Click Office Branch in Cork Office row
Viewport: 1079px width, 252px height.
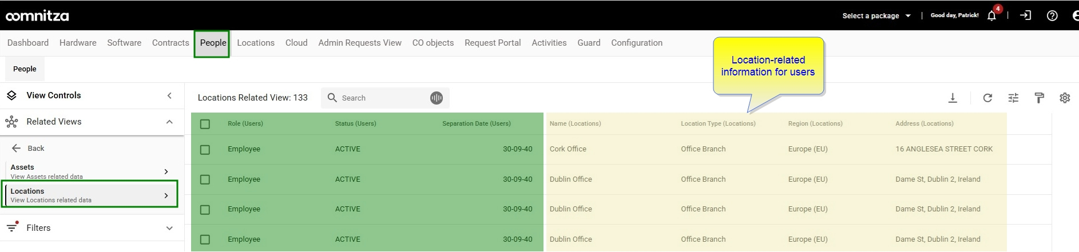click(703, 149)
